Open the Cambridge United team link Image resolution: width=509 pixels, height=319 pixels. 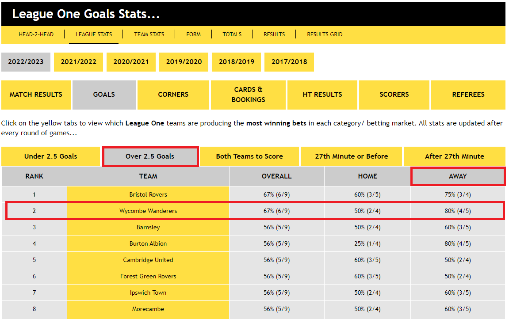coord(148,260)
